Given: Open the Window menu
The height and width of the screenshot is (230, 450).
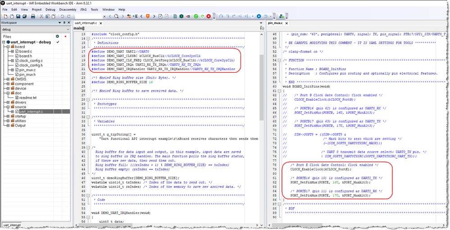Looking at the screenshot, I should click(x=108, y=9).
